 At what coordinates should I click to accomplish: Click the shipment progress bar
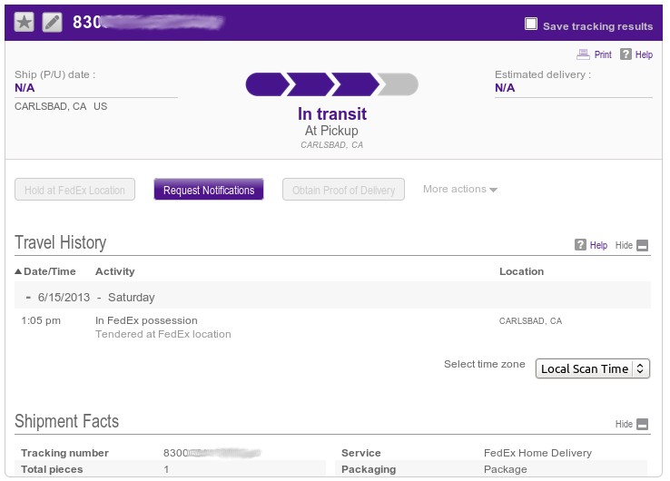click(331, 84)
